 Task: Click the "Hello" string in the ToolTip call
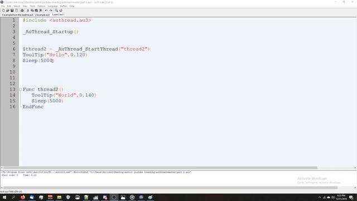click(57, 55)
